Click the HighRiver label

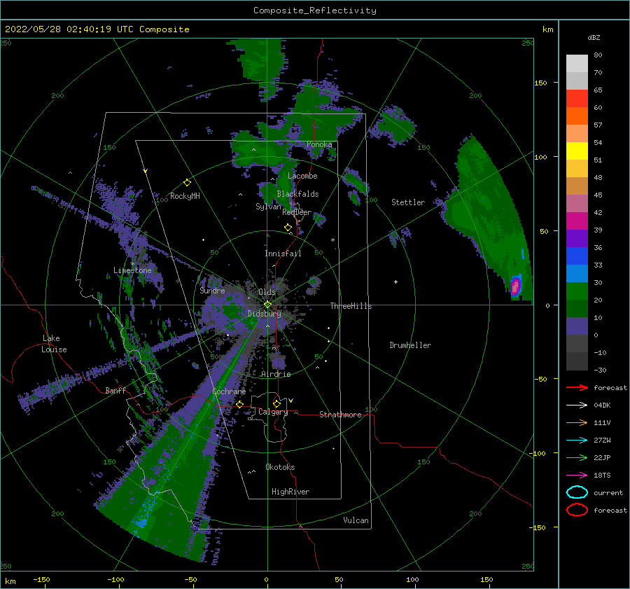pos(290,492)
